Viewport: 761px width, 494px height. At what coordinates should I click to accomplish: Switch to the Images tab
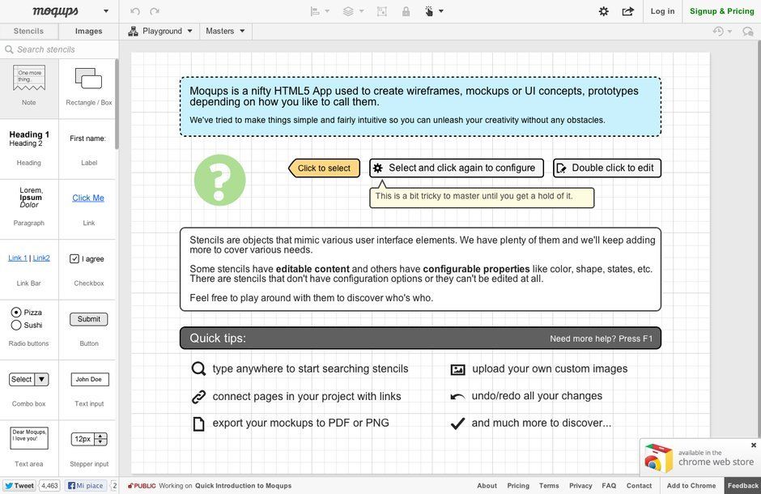coord(88,31)
